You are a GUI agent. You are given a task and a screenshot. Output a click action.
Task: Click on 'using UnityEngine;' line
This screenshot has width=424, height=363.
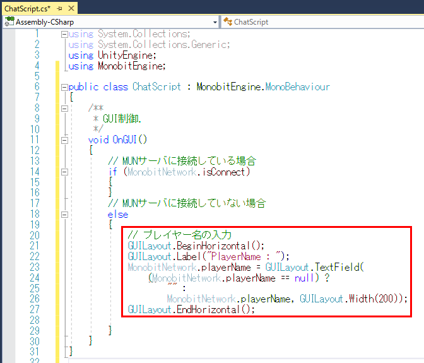(112, 56)
